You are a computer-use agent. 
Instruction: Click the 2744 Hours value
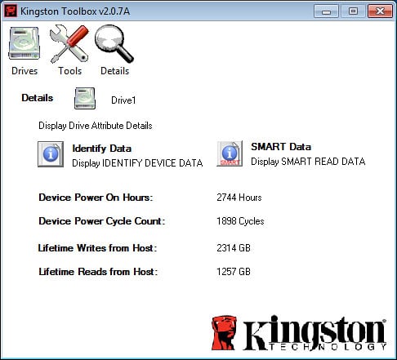tap(239, 198)
